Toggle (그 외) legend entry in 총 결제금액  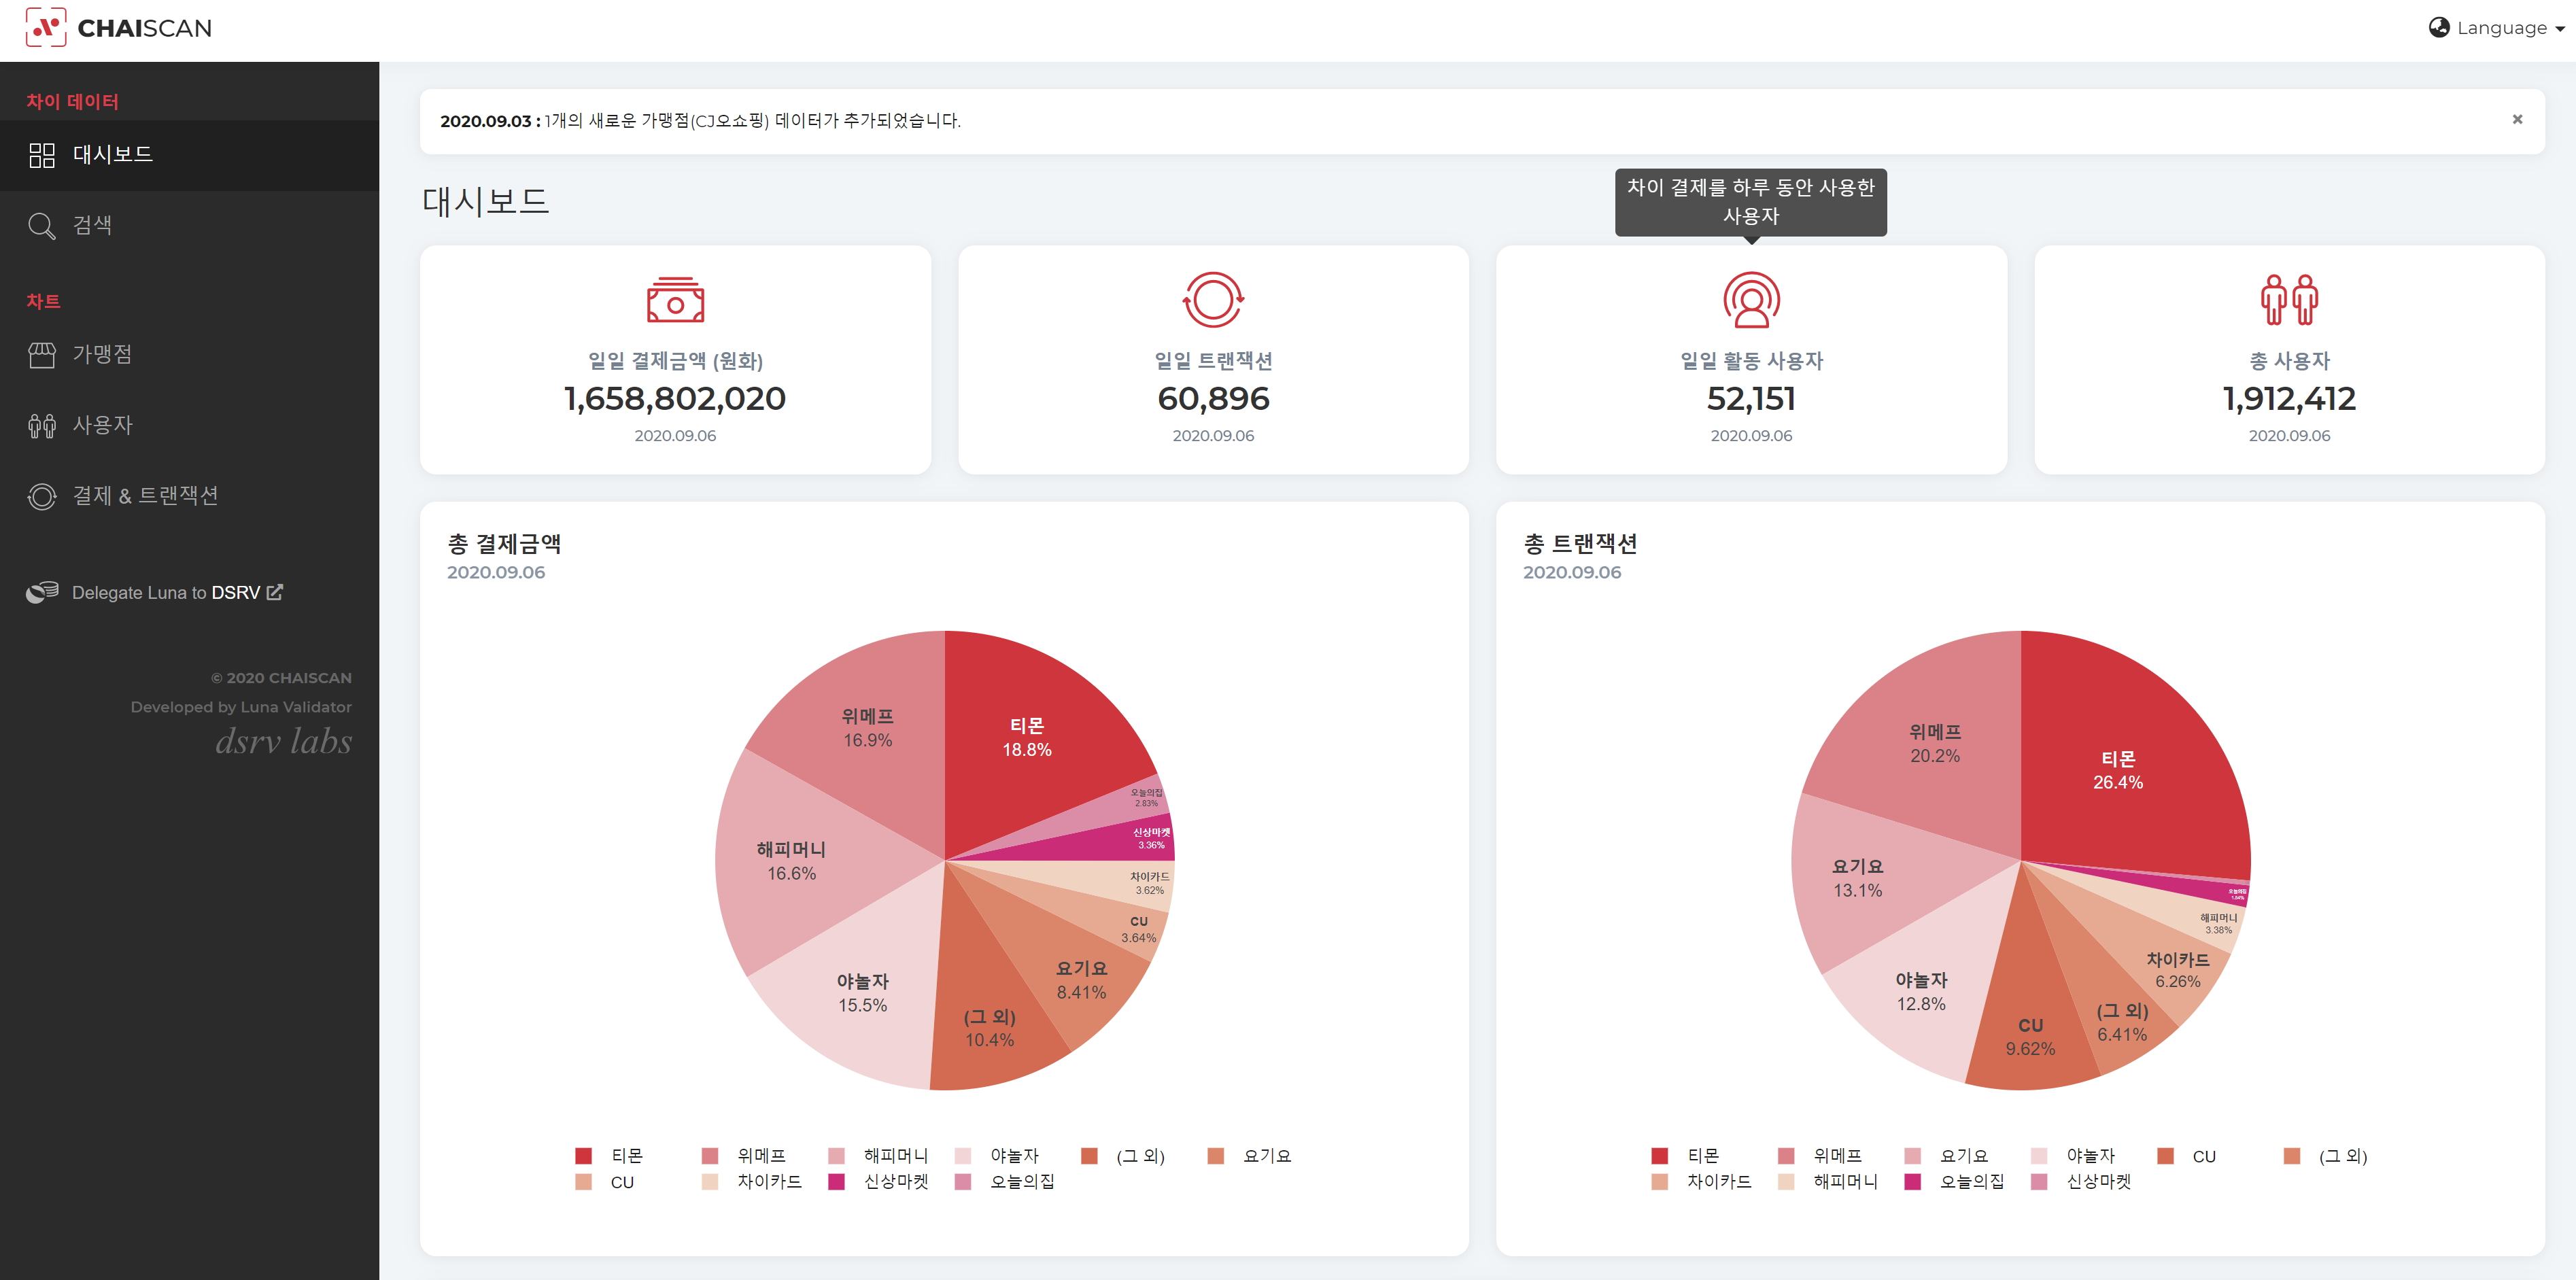(x=1123, y=1156)
